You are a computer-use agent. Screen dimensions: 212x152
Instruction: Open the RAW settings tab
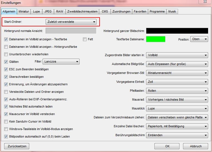59,11
